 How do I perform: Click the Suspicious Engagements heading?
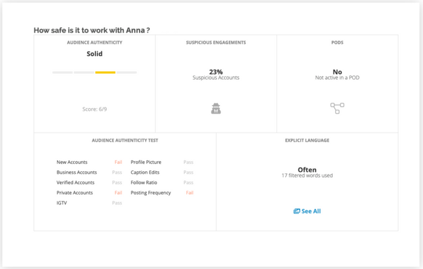point(216,43)
